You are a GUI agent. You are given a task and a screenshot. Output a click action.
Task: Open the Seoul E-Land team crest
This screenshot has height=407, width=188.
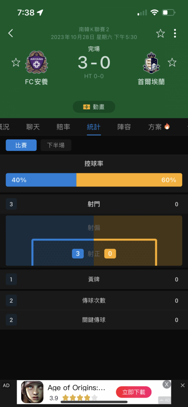pos(151,62)
